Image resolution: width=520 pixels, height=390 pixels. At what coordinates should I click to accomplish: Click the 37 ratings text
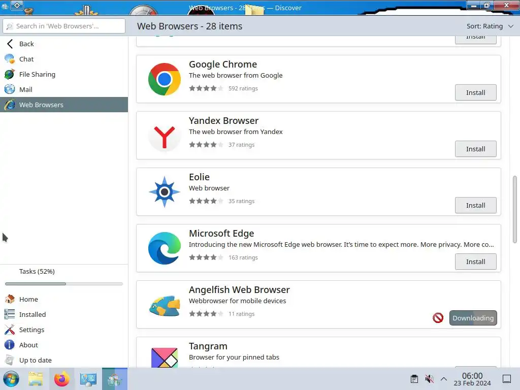pyautogui.click(x=241, y=145)
